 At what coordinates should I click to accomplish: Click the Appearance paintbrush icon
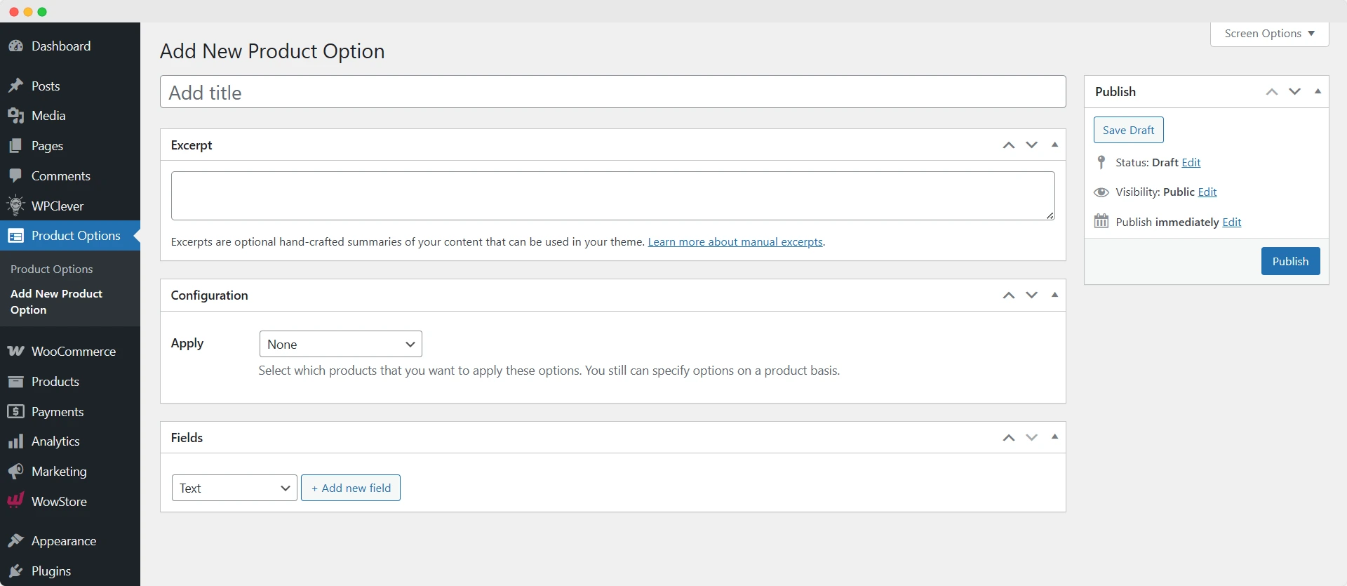click(x=15, y=541)
